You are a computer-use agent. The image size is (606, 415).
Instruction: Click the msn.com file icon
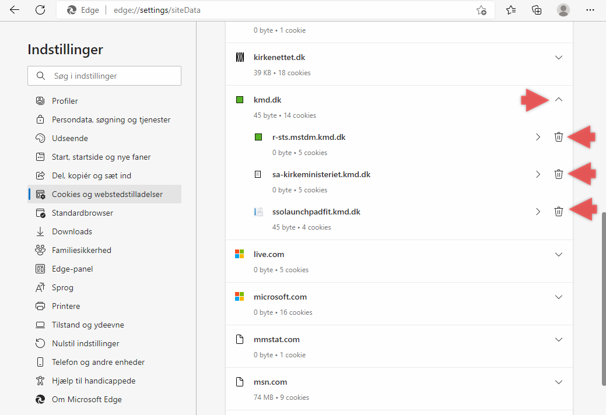[240, 382]
